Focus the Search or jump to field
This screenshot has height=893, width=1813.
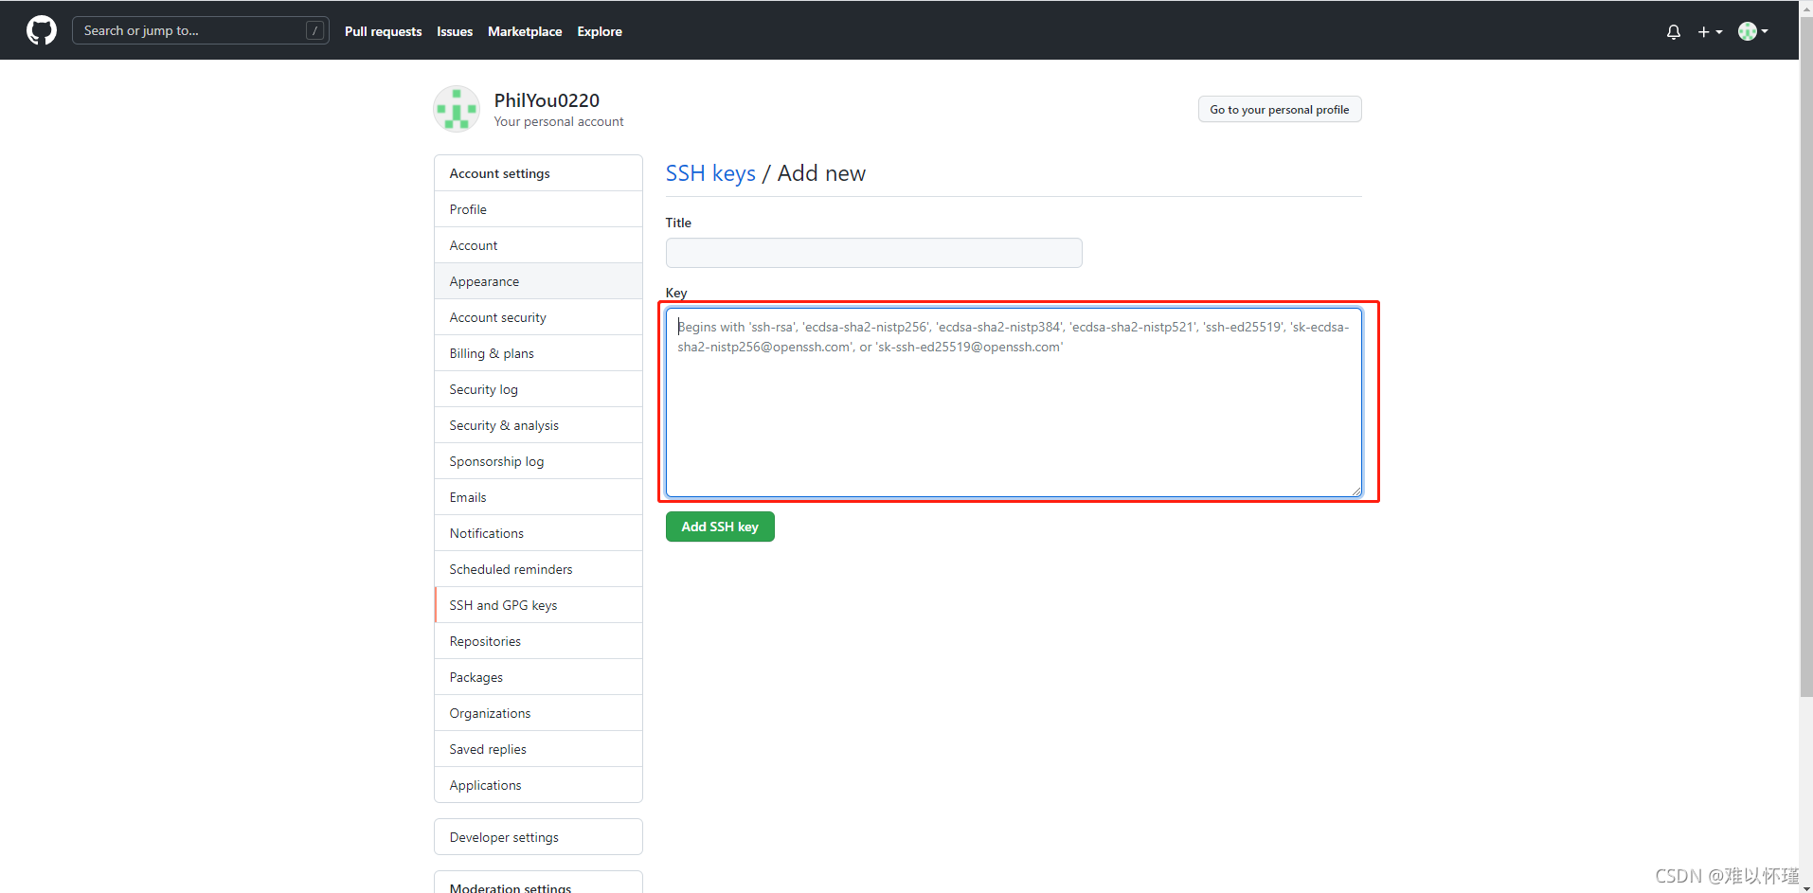tap(201, 30)
